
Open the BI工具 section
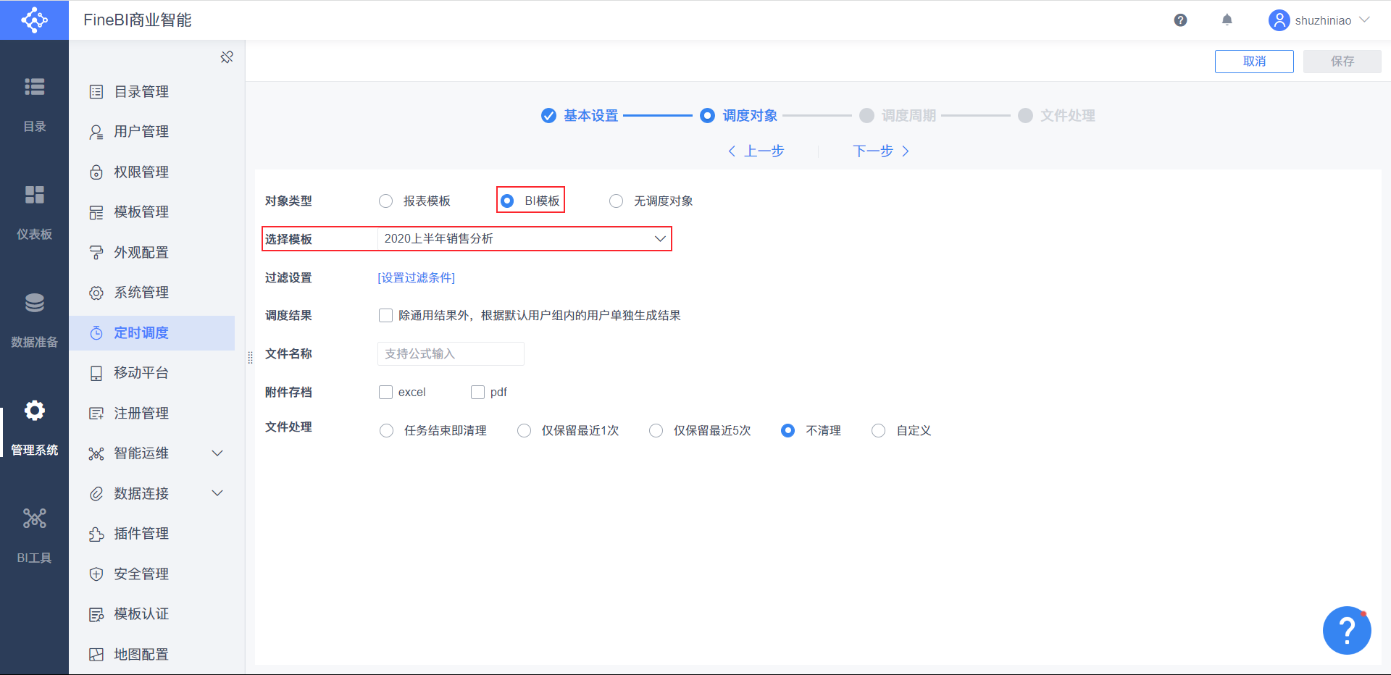pos(34,537)
